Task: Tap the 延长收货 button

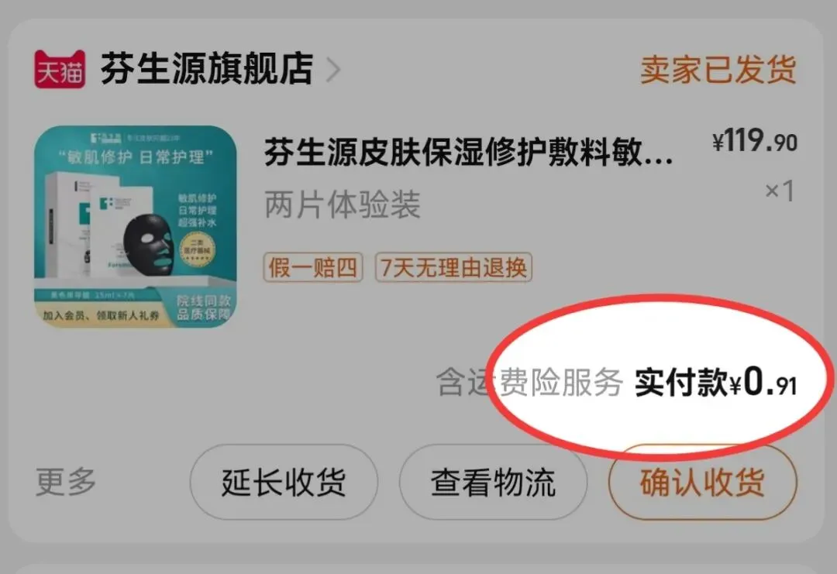Action: tap(284, 482)
